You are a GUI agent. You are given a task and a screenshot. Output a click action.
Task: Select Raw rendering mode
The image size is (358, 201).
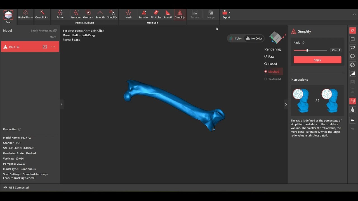pyautogui.click(x=269, y=56)
